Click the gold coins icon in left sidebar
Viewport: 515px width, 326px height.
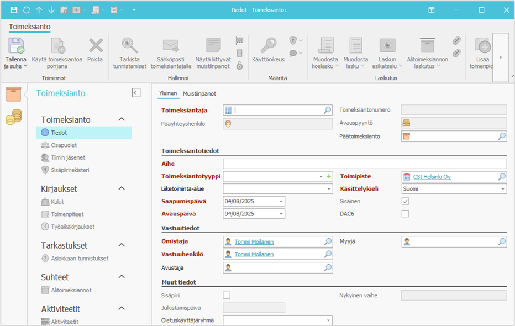[x=14, y=117]
